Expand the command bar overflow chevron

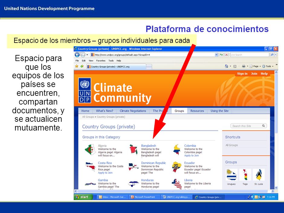click(x=276, y=65)
